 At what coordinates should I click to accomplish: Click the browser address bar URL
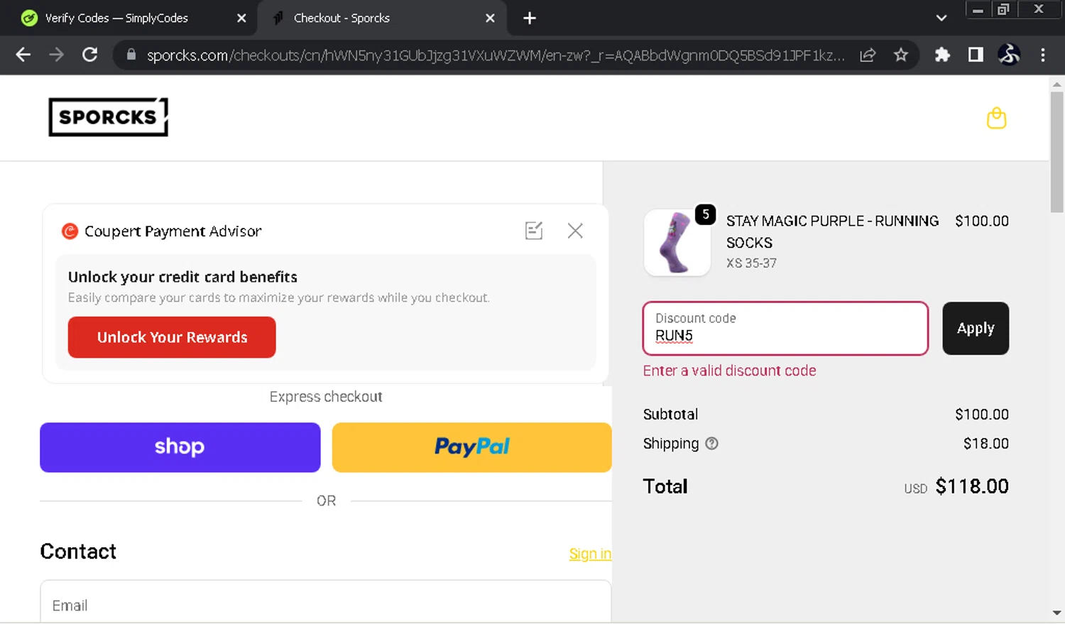coord(496,55)
